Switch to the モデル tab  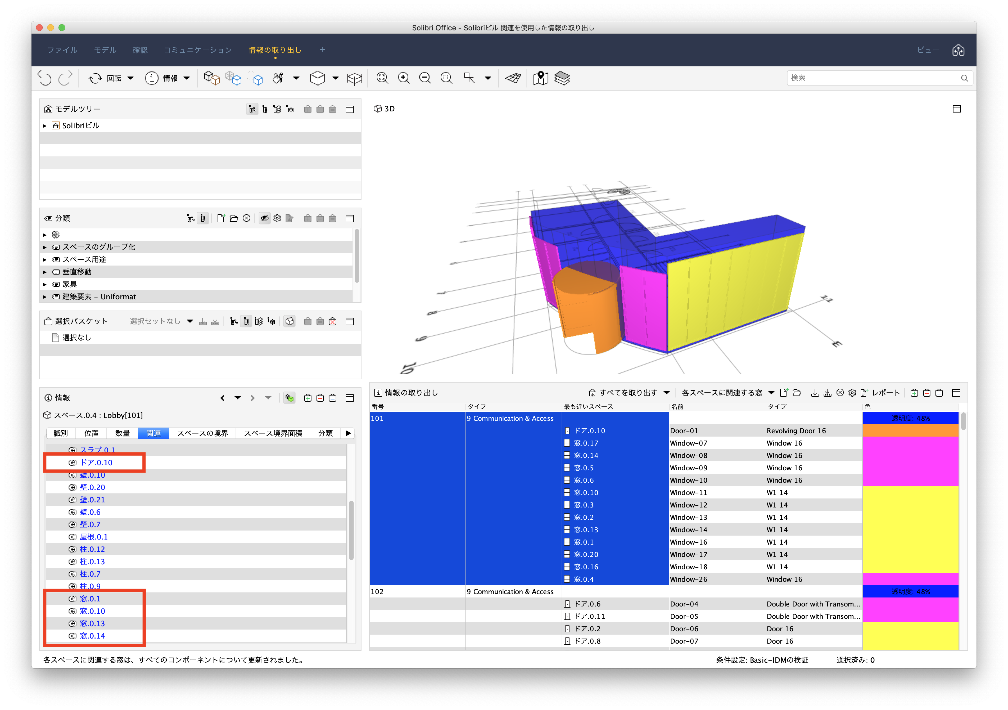point(105,50)
